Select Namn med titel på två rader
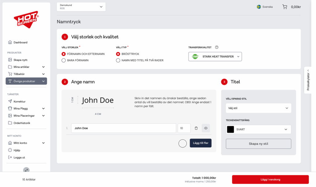The image size is (316, 187). pos(118,60)
